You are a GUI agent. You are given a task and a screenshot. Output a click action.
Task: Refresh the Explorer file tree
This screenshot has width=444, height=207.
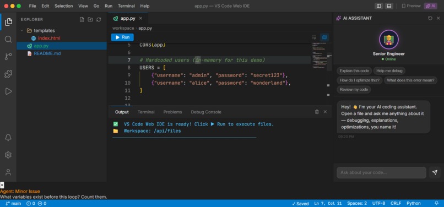pos(99,19)
